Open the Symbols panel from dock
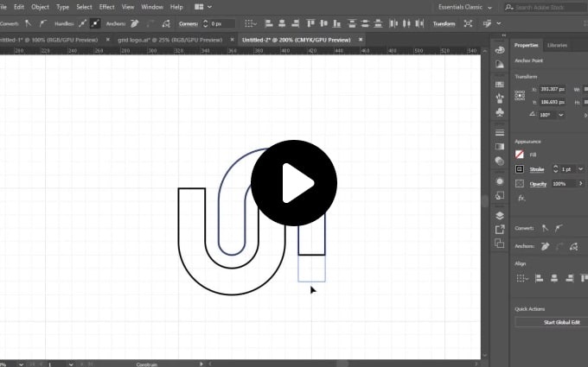 point(500,112)
